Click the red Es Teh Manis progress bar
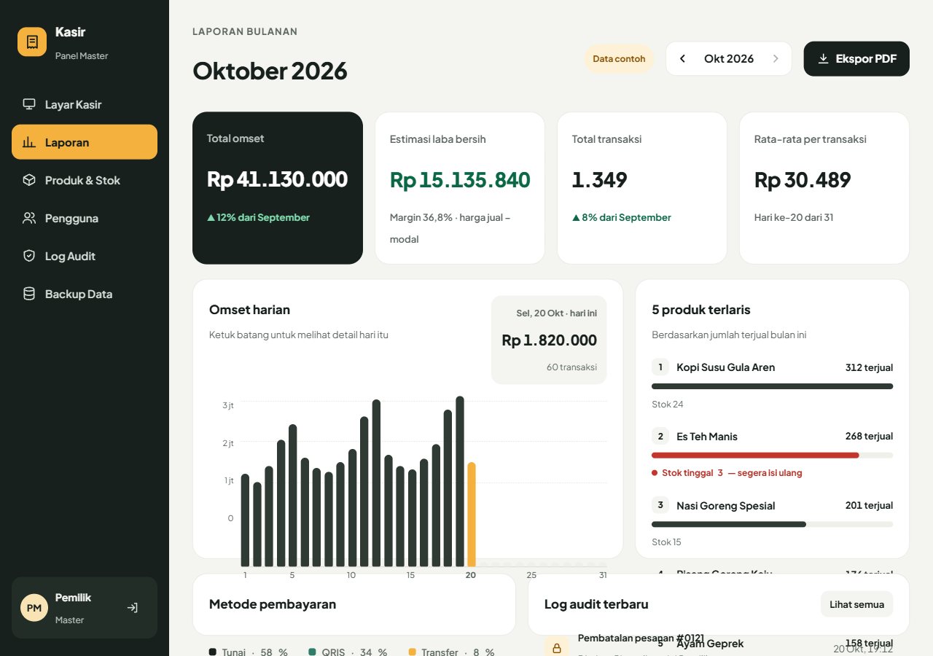Image resolution: width=933 pixels, height=656 pixels. click(755, 456)
